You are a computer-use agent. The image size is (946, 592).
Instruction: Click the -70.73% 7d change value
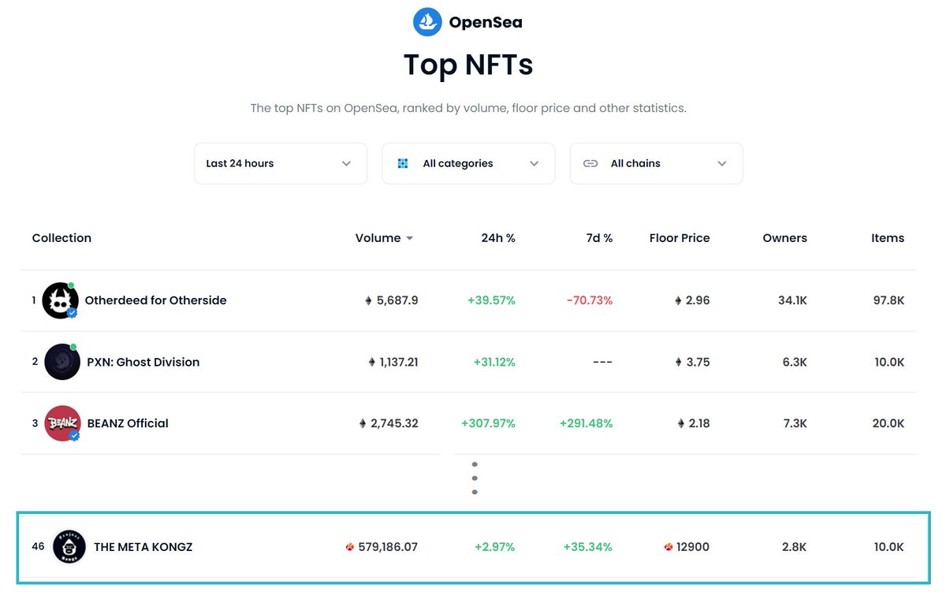[x=590, y=300]
